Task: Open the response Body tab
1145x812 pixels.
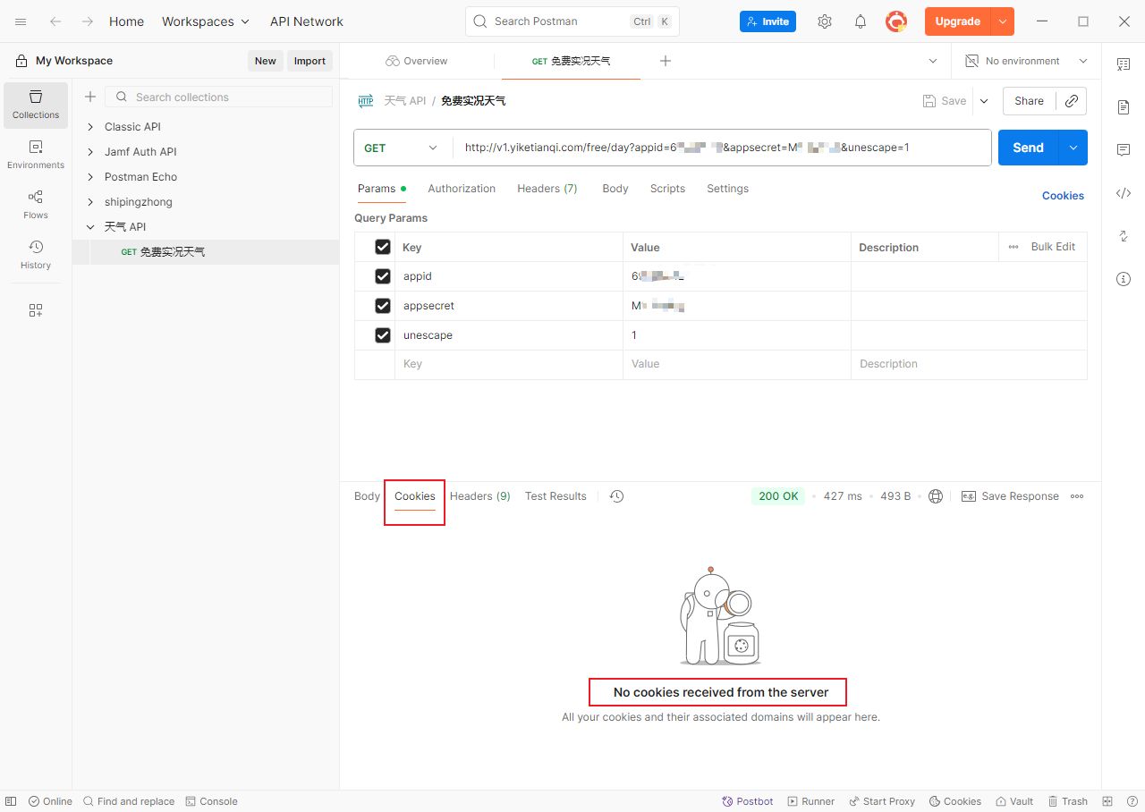Action: pyautogui.click(x=367, y=496)
